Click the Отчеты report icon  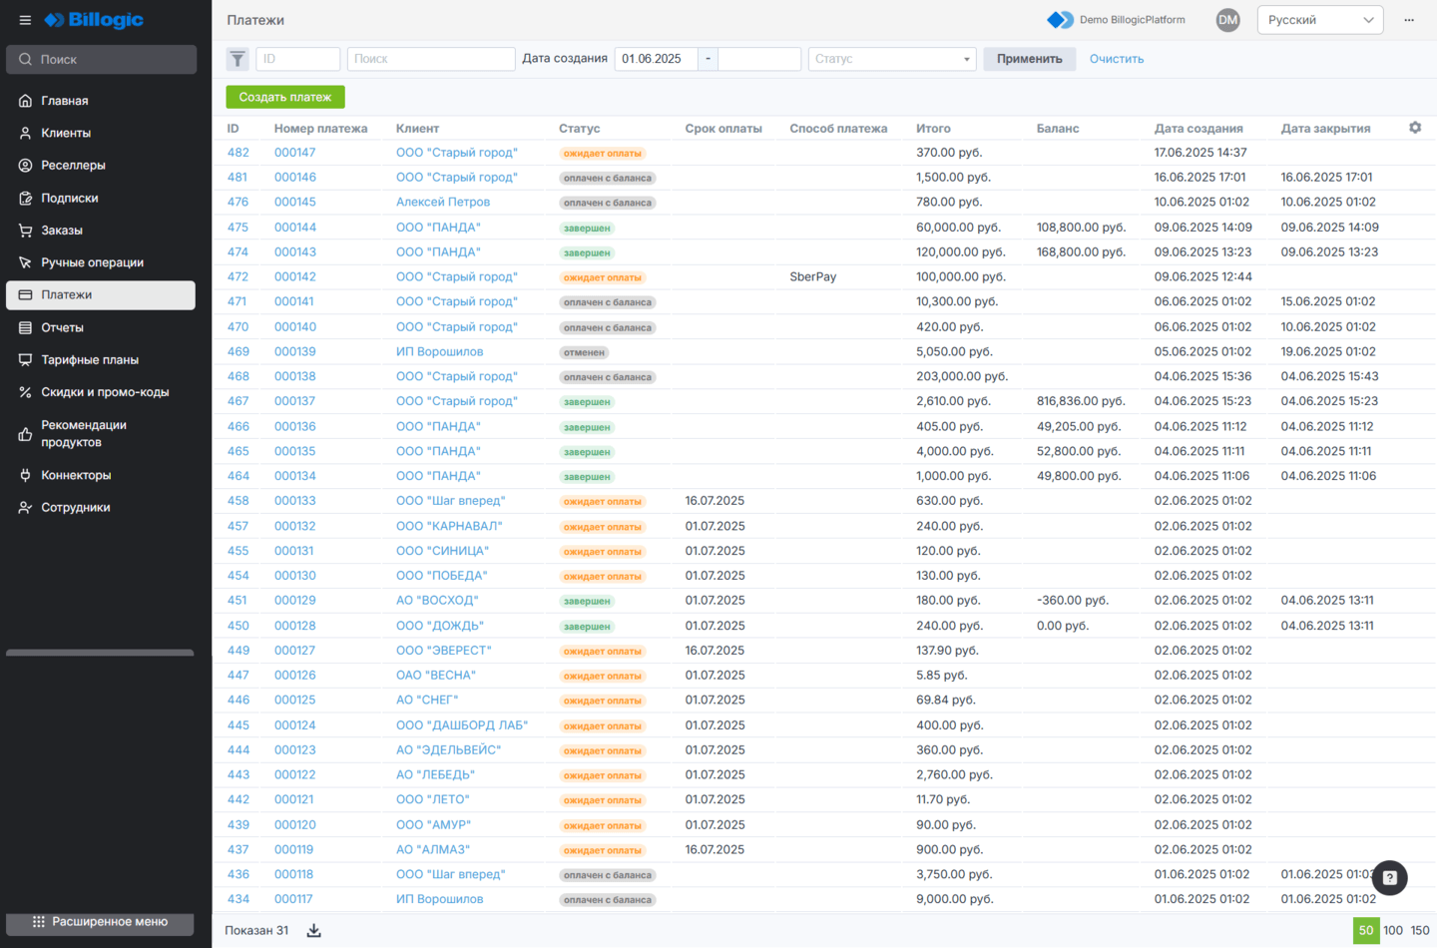26,327
